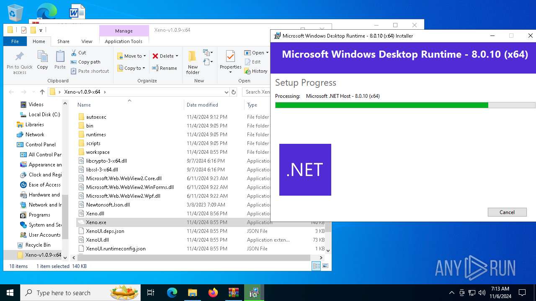Open Microsoft Edge from the taskbar

coord(172,293)
